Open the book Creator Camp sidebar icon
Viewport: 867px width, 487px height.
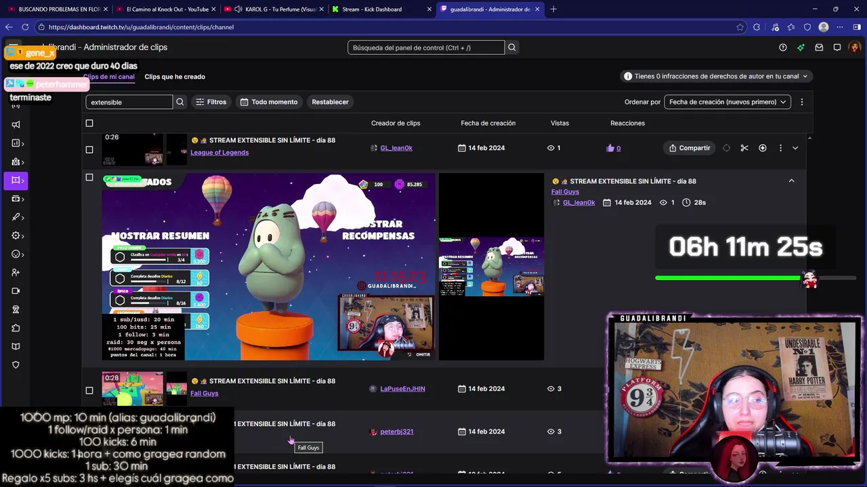click(x=16, y=346)
